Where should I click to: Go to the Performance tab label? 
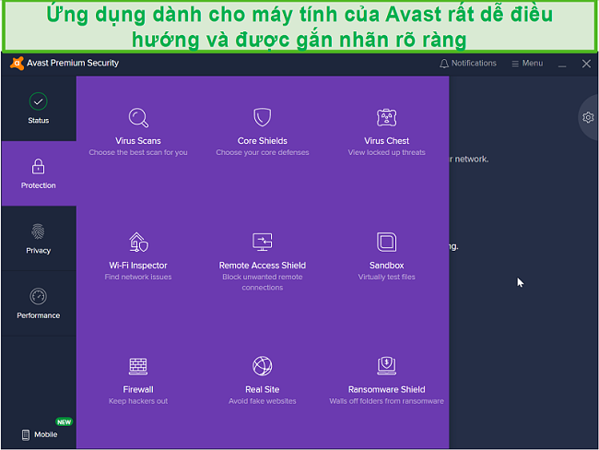(38, 315)
